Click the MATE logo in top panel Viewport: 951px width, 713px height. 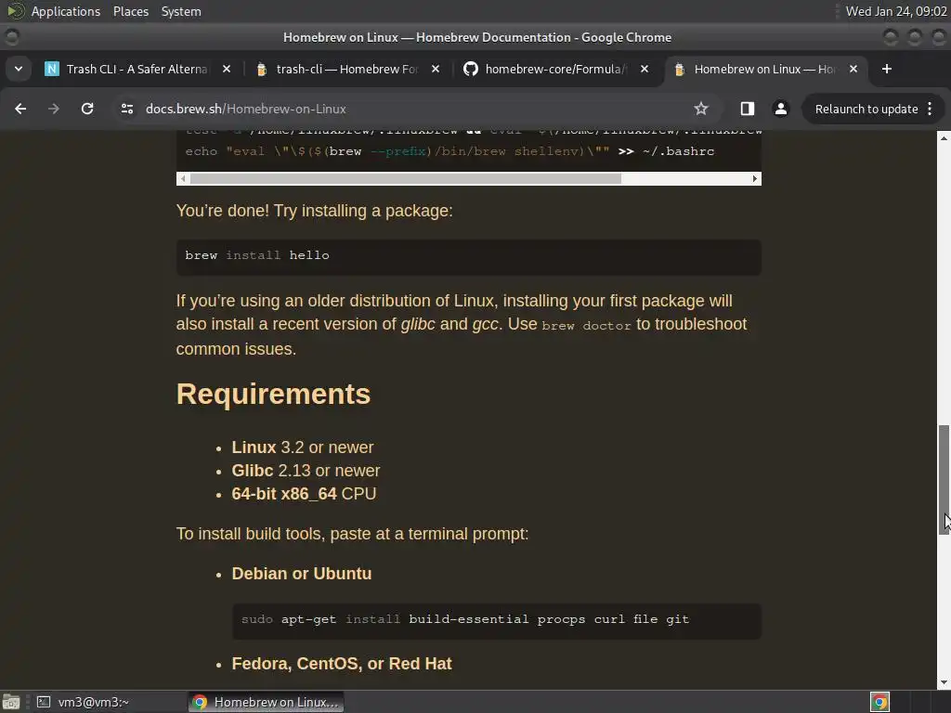tap(15, 11)
